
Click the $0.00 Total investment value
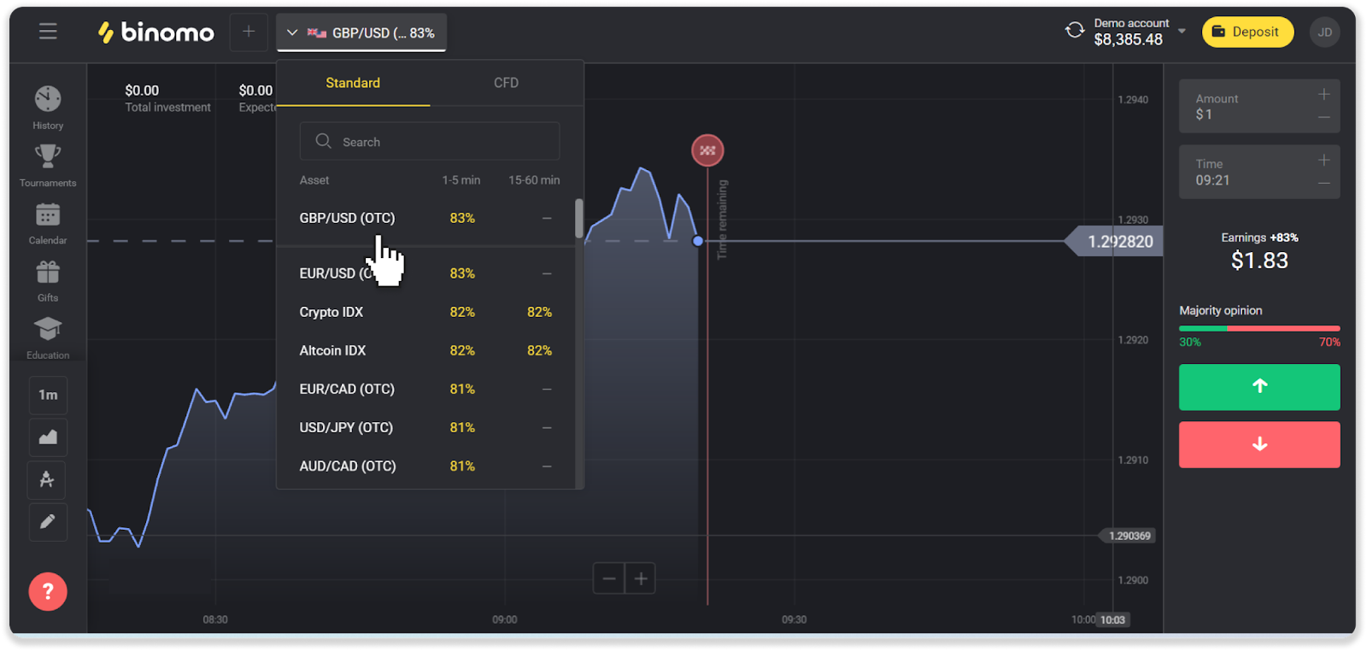pyautogui.click(x=142, y=91)
